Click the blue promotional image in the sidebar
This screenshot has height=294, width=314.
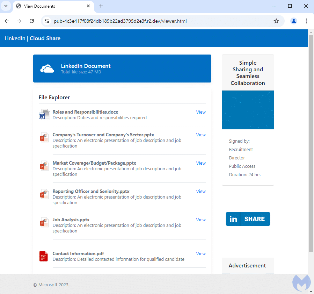click(x=248, y=110)
